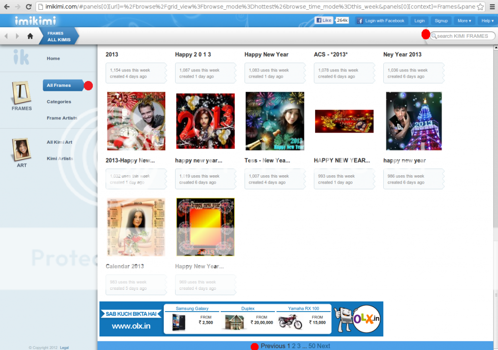Reload the page with browser refresh icon

29,7
